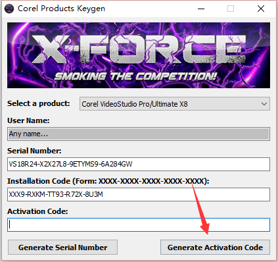Click Generate Serial Number button
278x262 pixels.
(62, 248)
